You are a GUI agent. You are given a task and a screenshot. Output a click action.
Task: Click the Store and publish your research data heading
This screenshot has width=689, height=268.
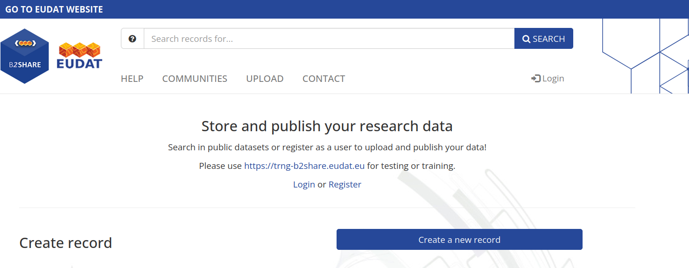327,126
